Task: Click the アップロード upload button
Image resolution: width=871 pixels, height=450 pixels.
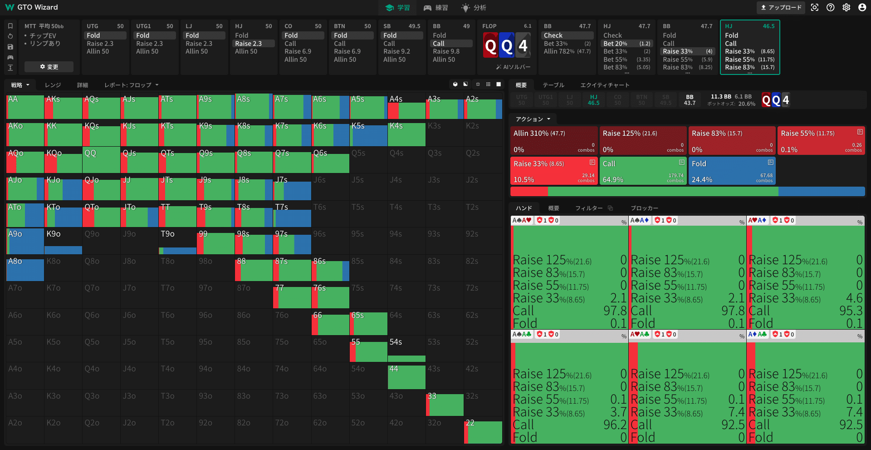Action: click(x=781, y=8)
